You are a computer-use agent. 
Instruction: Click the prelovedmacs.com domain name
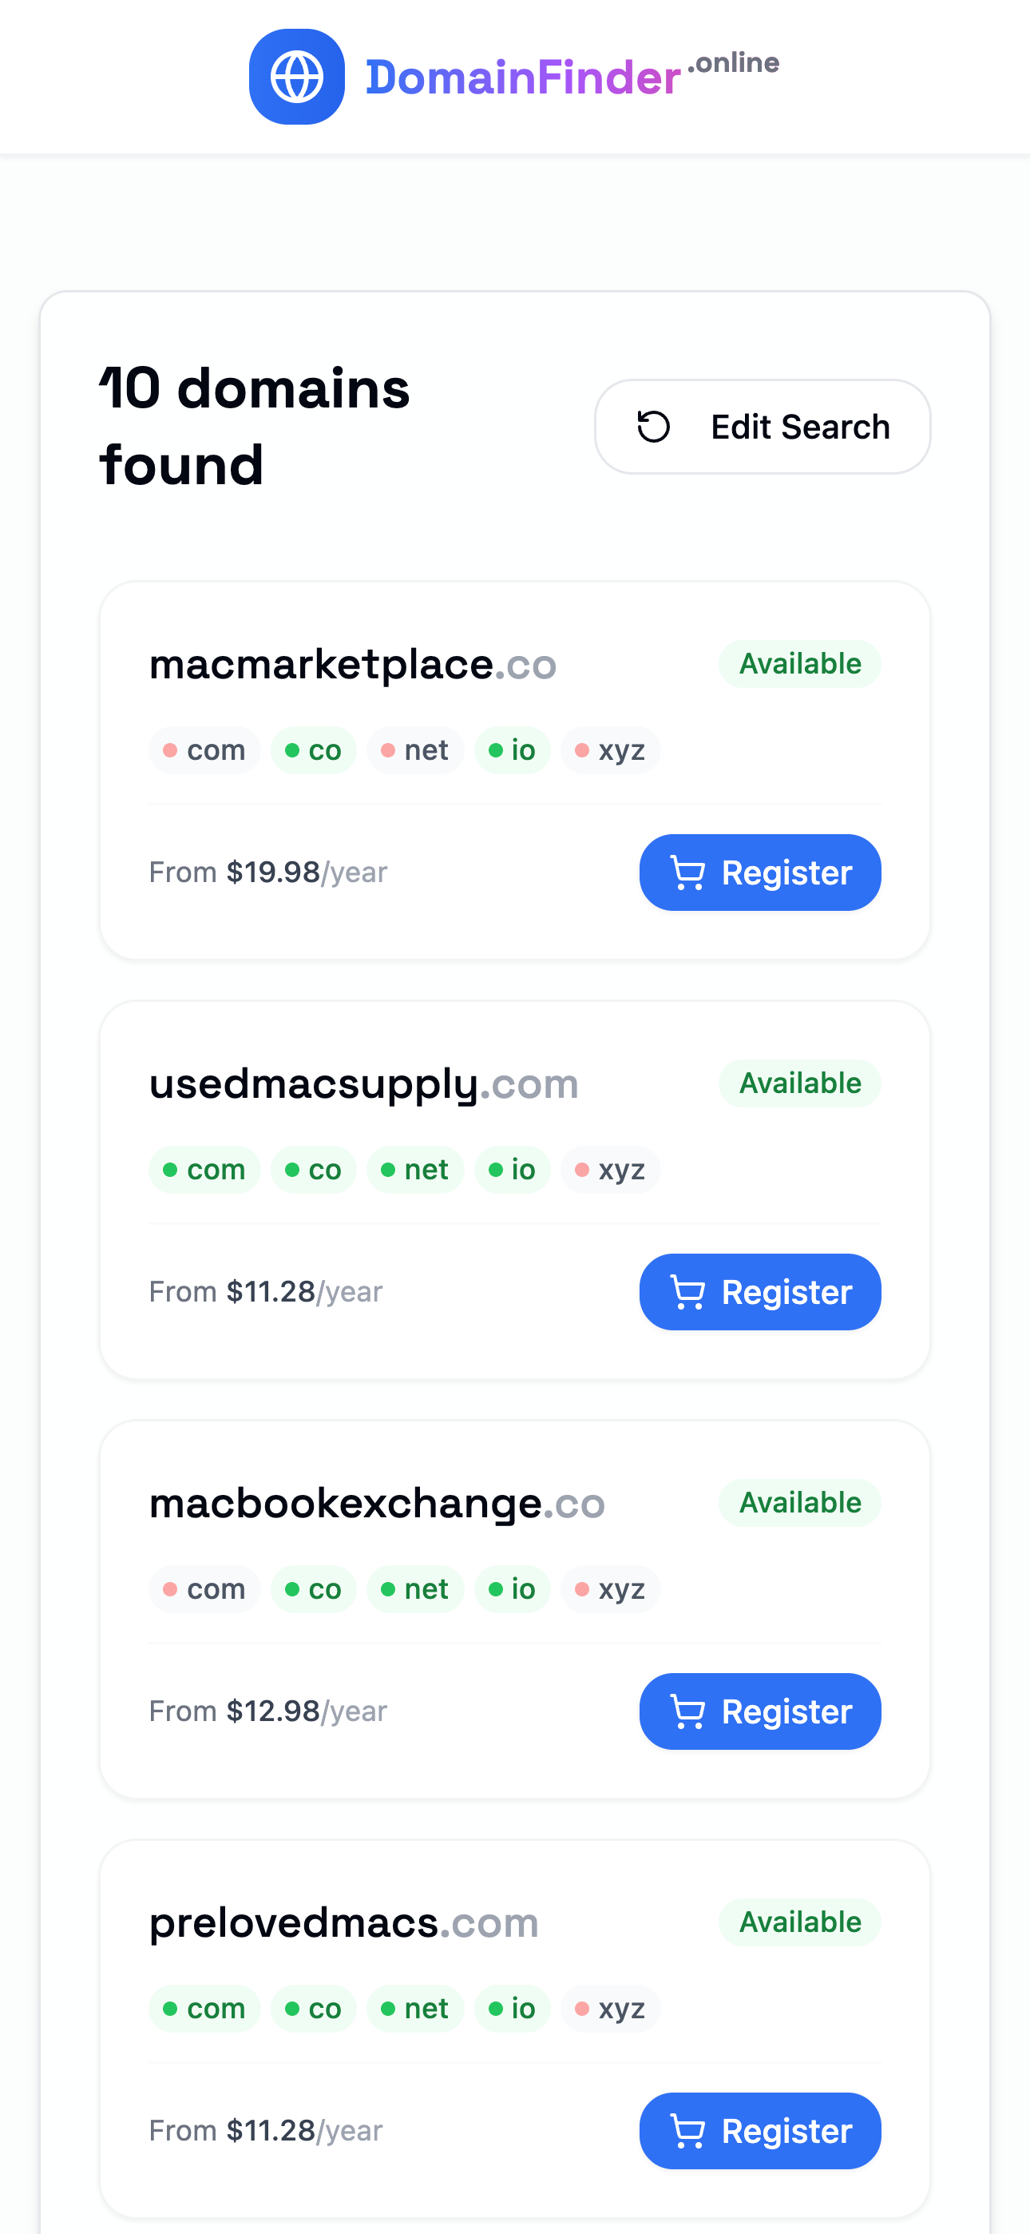pos(344,1922)
